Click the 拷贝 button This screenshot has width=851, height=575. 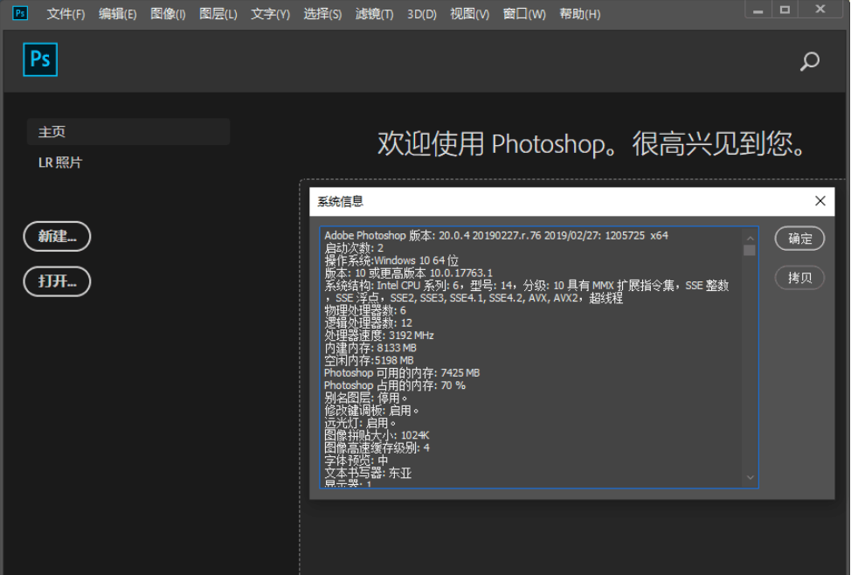pyautogui.click(x=800, y=278)
